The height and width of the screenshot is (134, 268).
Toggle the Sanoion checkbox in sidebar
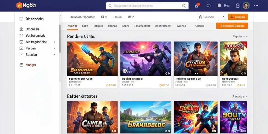21,55
